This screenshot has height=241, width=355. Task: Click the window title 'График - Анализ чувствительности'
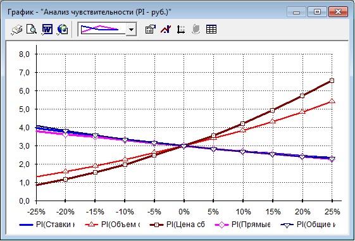click(89, 12)
